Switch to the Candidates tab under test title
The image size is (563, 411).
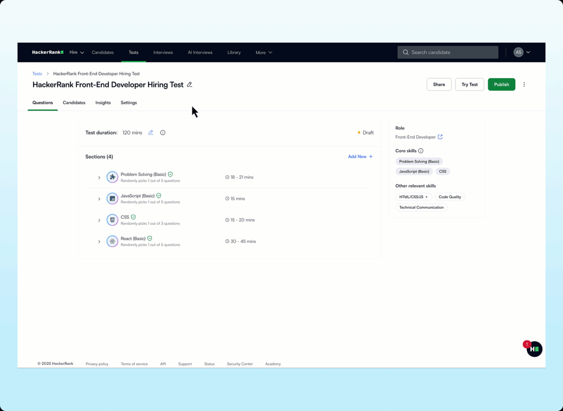[x=74, y=103]
